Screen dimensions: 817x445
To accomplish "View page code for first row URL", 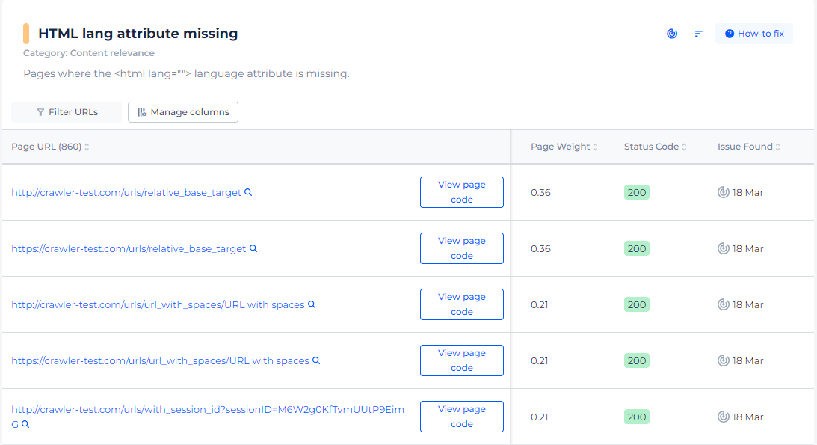I will 462,192.
